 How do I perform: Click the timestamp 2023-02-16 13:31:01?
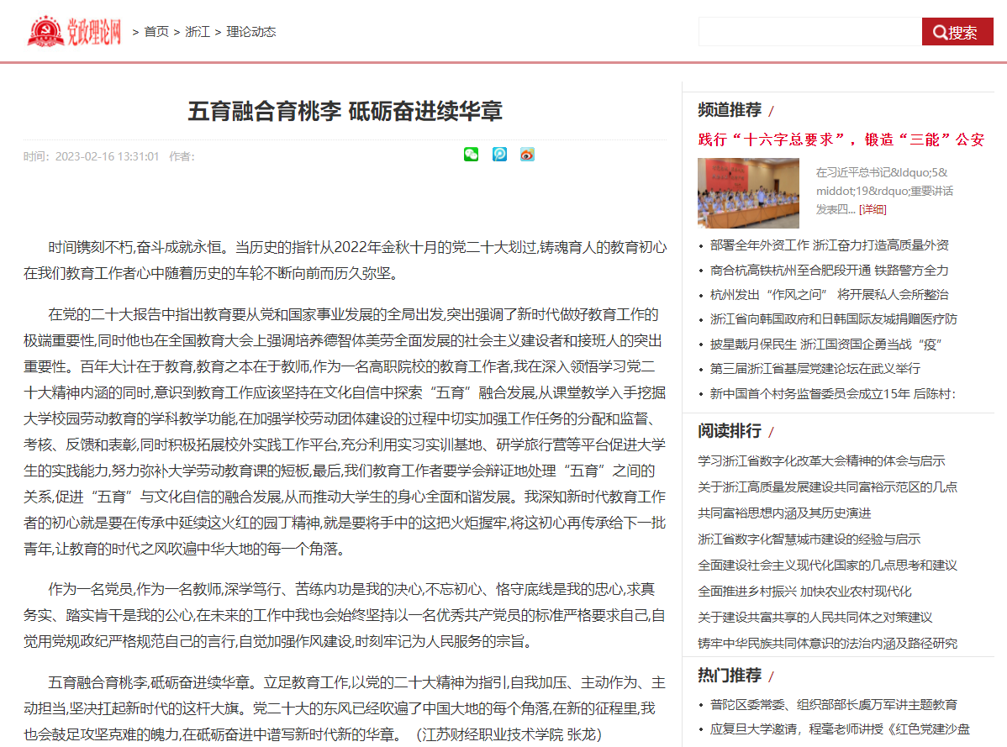pyautogui.click(x=107, y=156)
